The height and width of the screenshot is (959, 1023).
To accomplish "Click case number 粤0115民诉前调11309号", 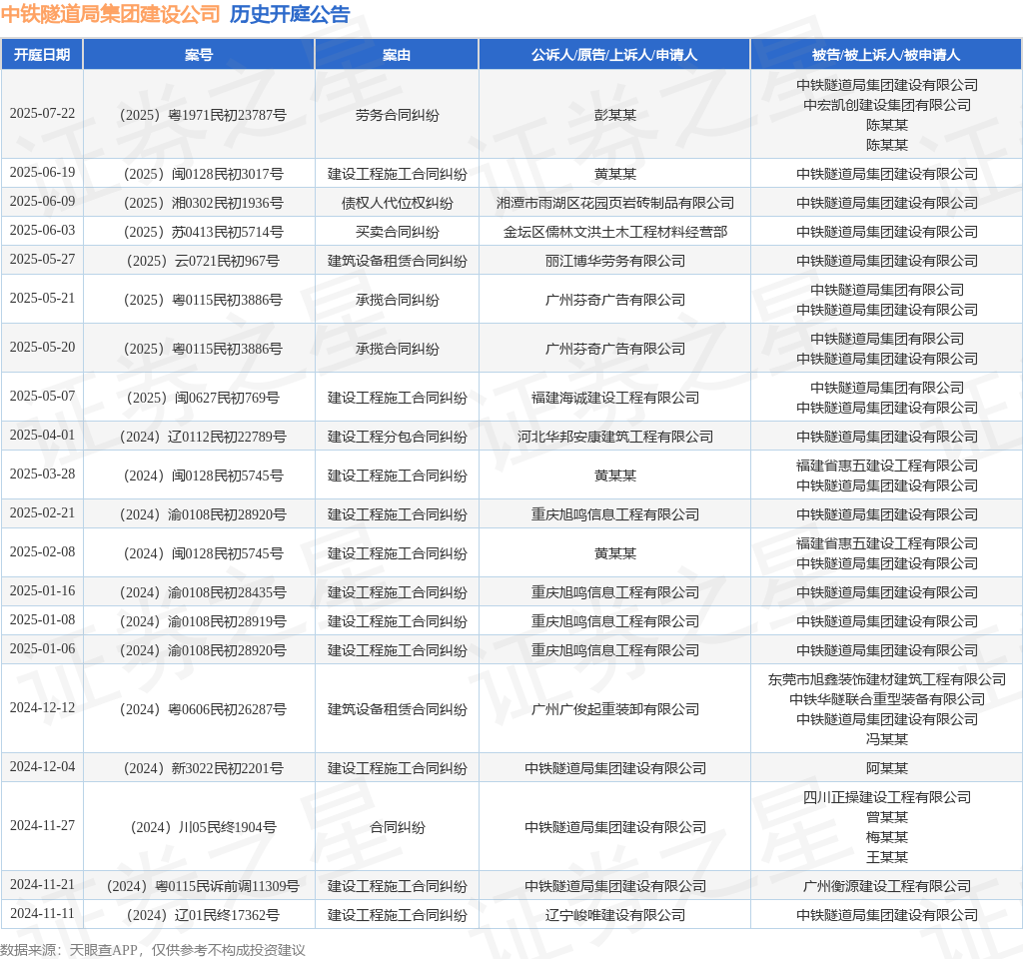I will [x=203, y=887].
